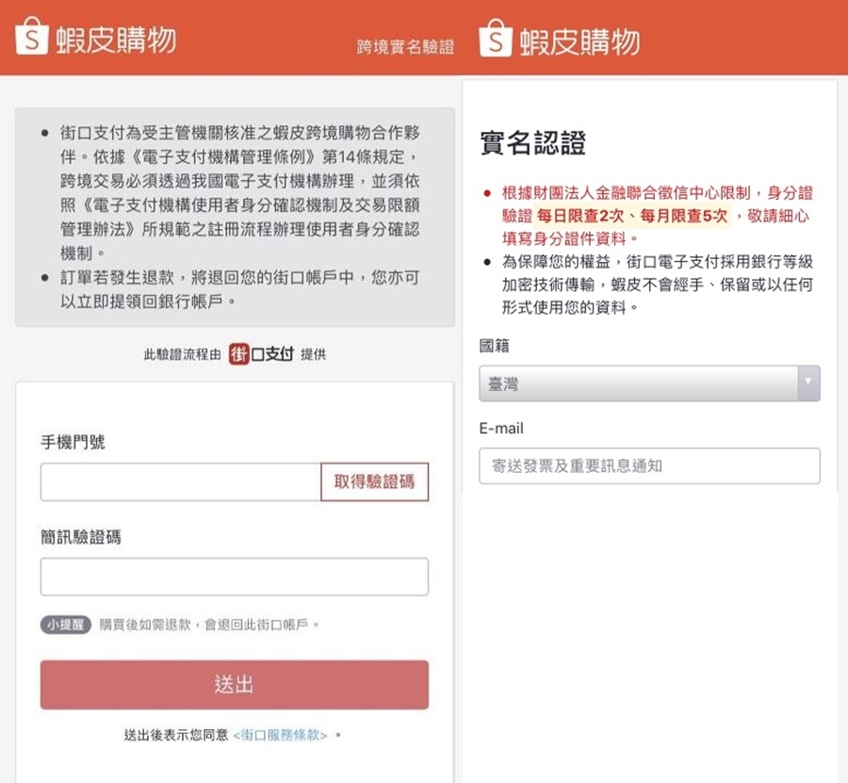Focus the 手機門號 phone number field

pyautogui.click(x=180, y=482)
